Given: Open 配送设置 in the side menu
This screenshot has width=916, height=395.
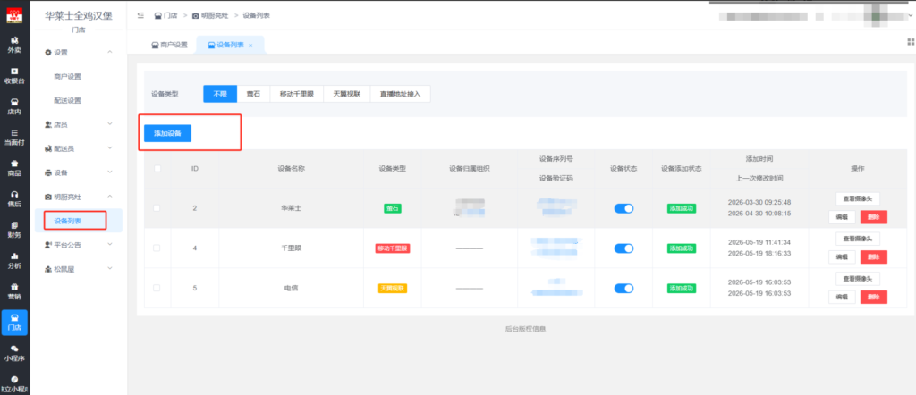Looking at the screenshot, I should [67, 100].
